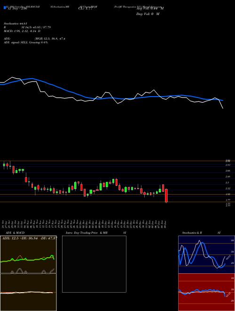Click the 'MACD: 1.98, 2.12, -0.14 D' line
The image size is (235, 311).
22,31
